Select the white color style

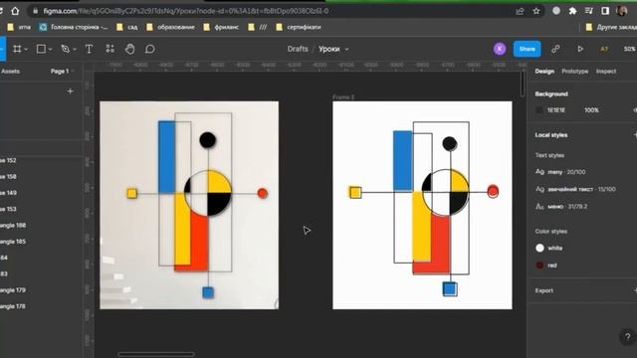[548, 248]
